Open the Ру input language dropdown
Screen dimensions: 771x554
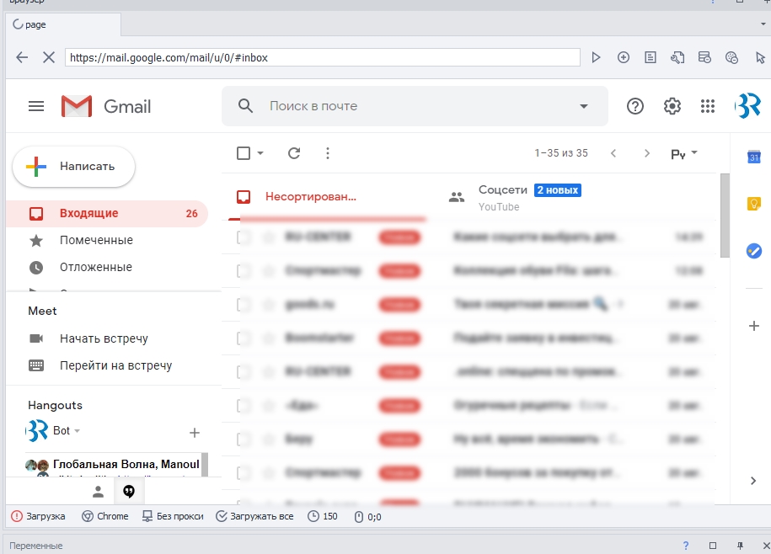[684, 154]
